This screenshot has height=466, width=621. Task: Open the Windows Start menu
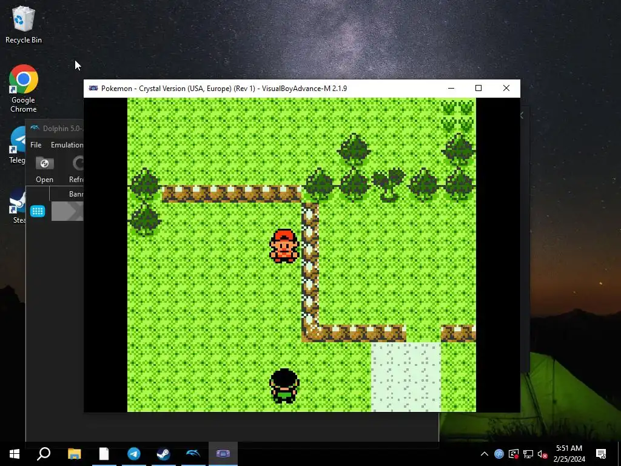(15, 454)
